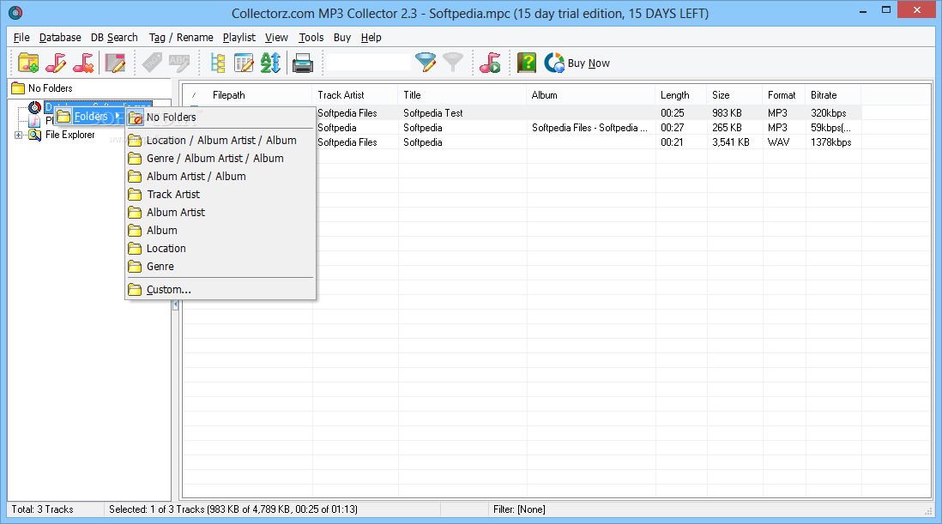Open the File menu
This screenshot has width=942, height=524.
click(x=21, y=37)
